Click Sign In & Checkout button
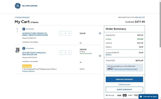 click(x=124, y=79)
